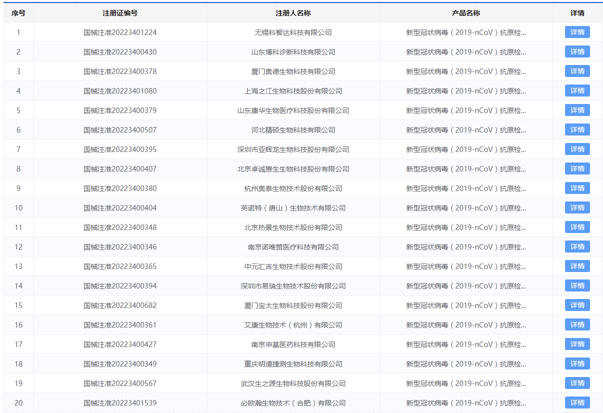Screen dimensions: 603x413
Task: Open 详情 for 无锡科智达科技有限公司
Action: pyautogui.click(x=577, y=32)
